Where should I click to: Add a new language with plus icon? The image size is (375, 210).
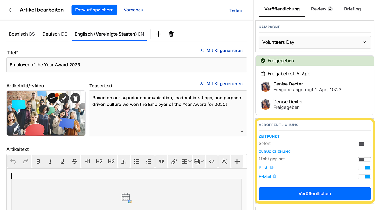click(x=158, y=34)
